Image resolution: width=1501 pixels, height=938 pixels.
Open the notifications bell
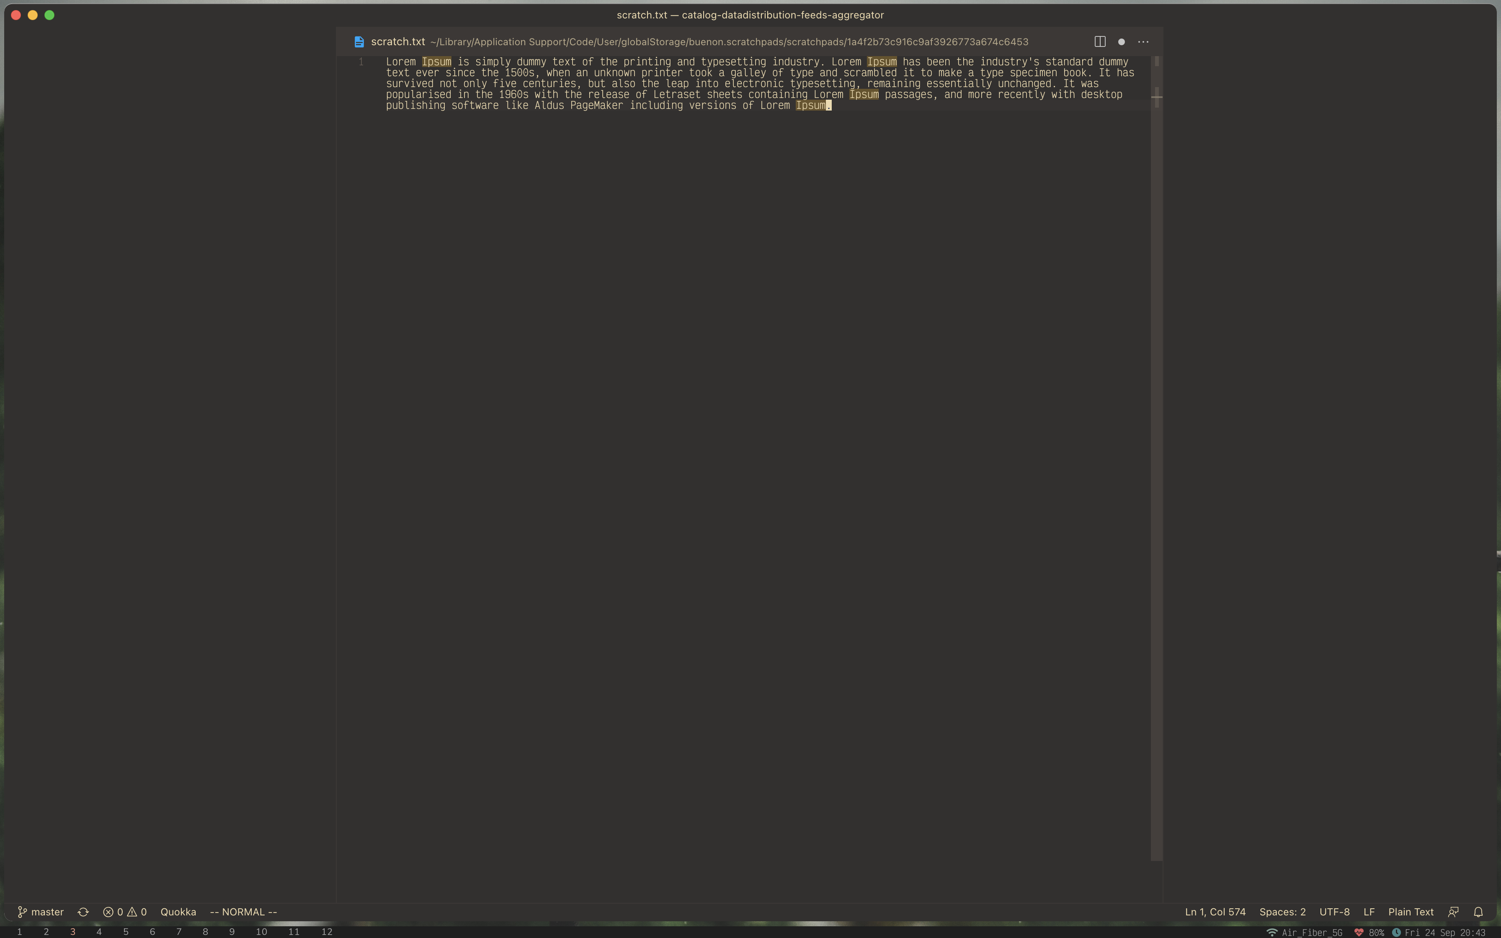pos(1479,911)
